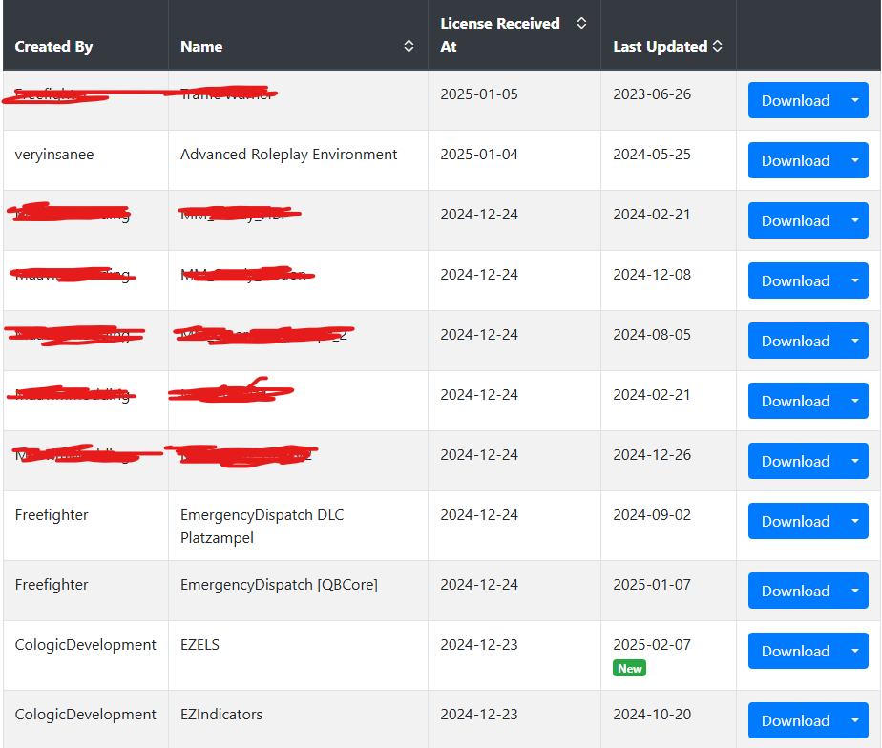The height and width of the screenshot is (748, 882).
Task: Download the asset last updated 2024-12-26
Action: [x=795, y=461]
